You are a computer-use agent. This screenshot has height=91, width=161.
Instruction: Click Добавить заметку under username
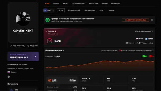pos(23,33)
